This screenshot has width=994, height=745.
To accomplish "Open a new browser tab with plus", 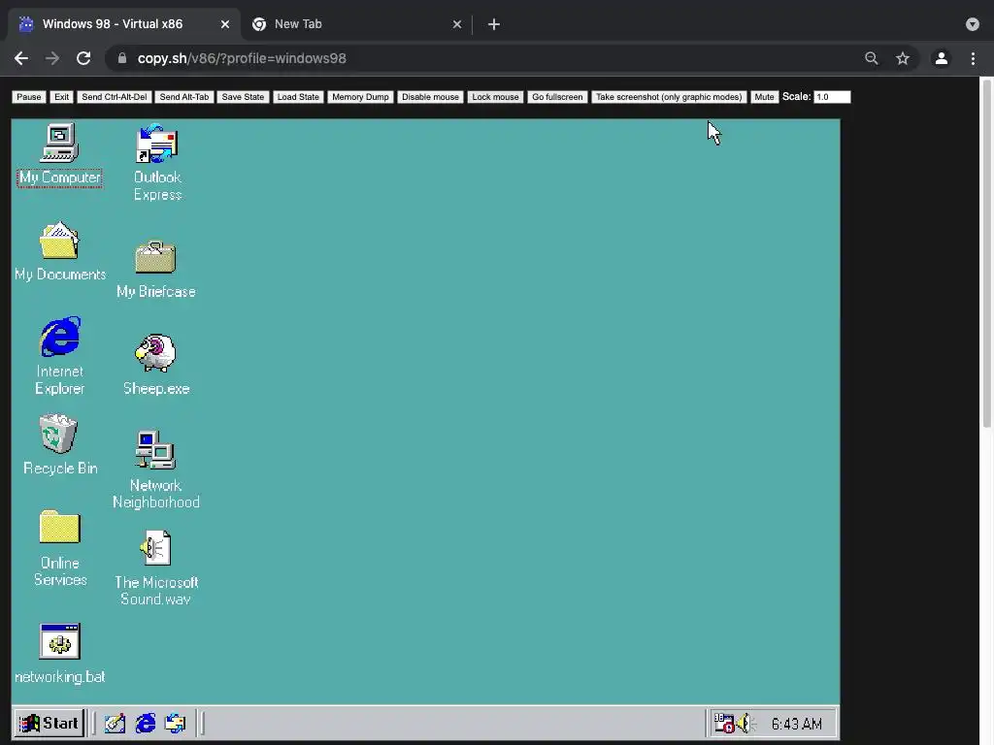I will [494, 24].
